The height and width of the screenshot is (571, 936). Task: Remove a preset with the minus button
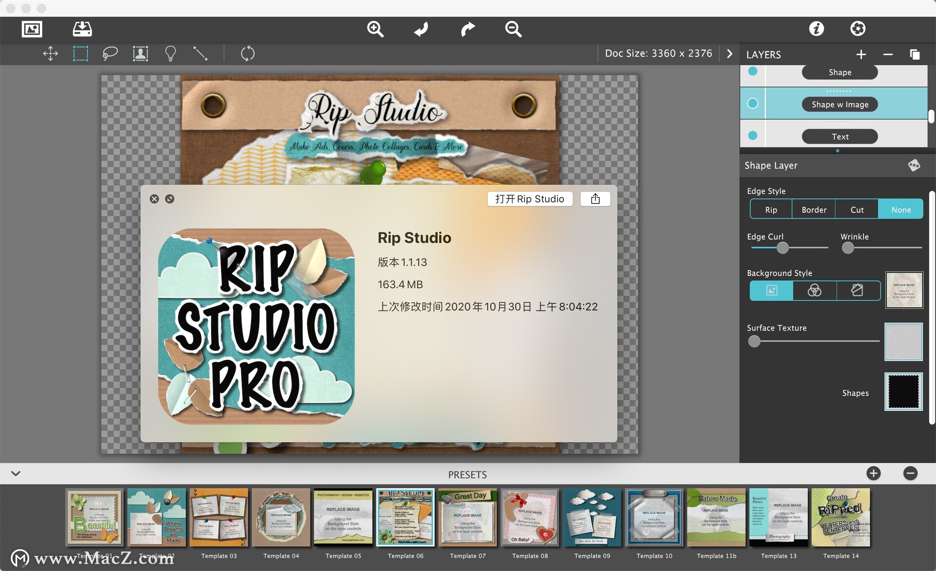click(910, 473)
